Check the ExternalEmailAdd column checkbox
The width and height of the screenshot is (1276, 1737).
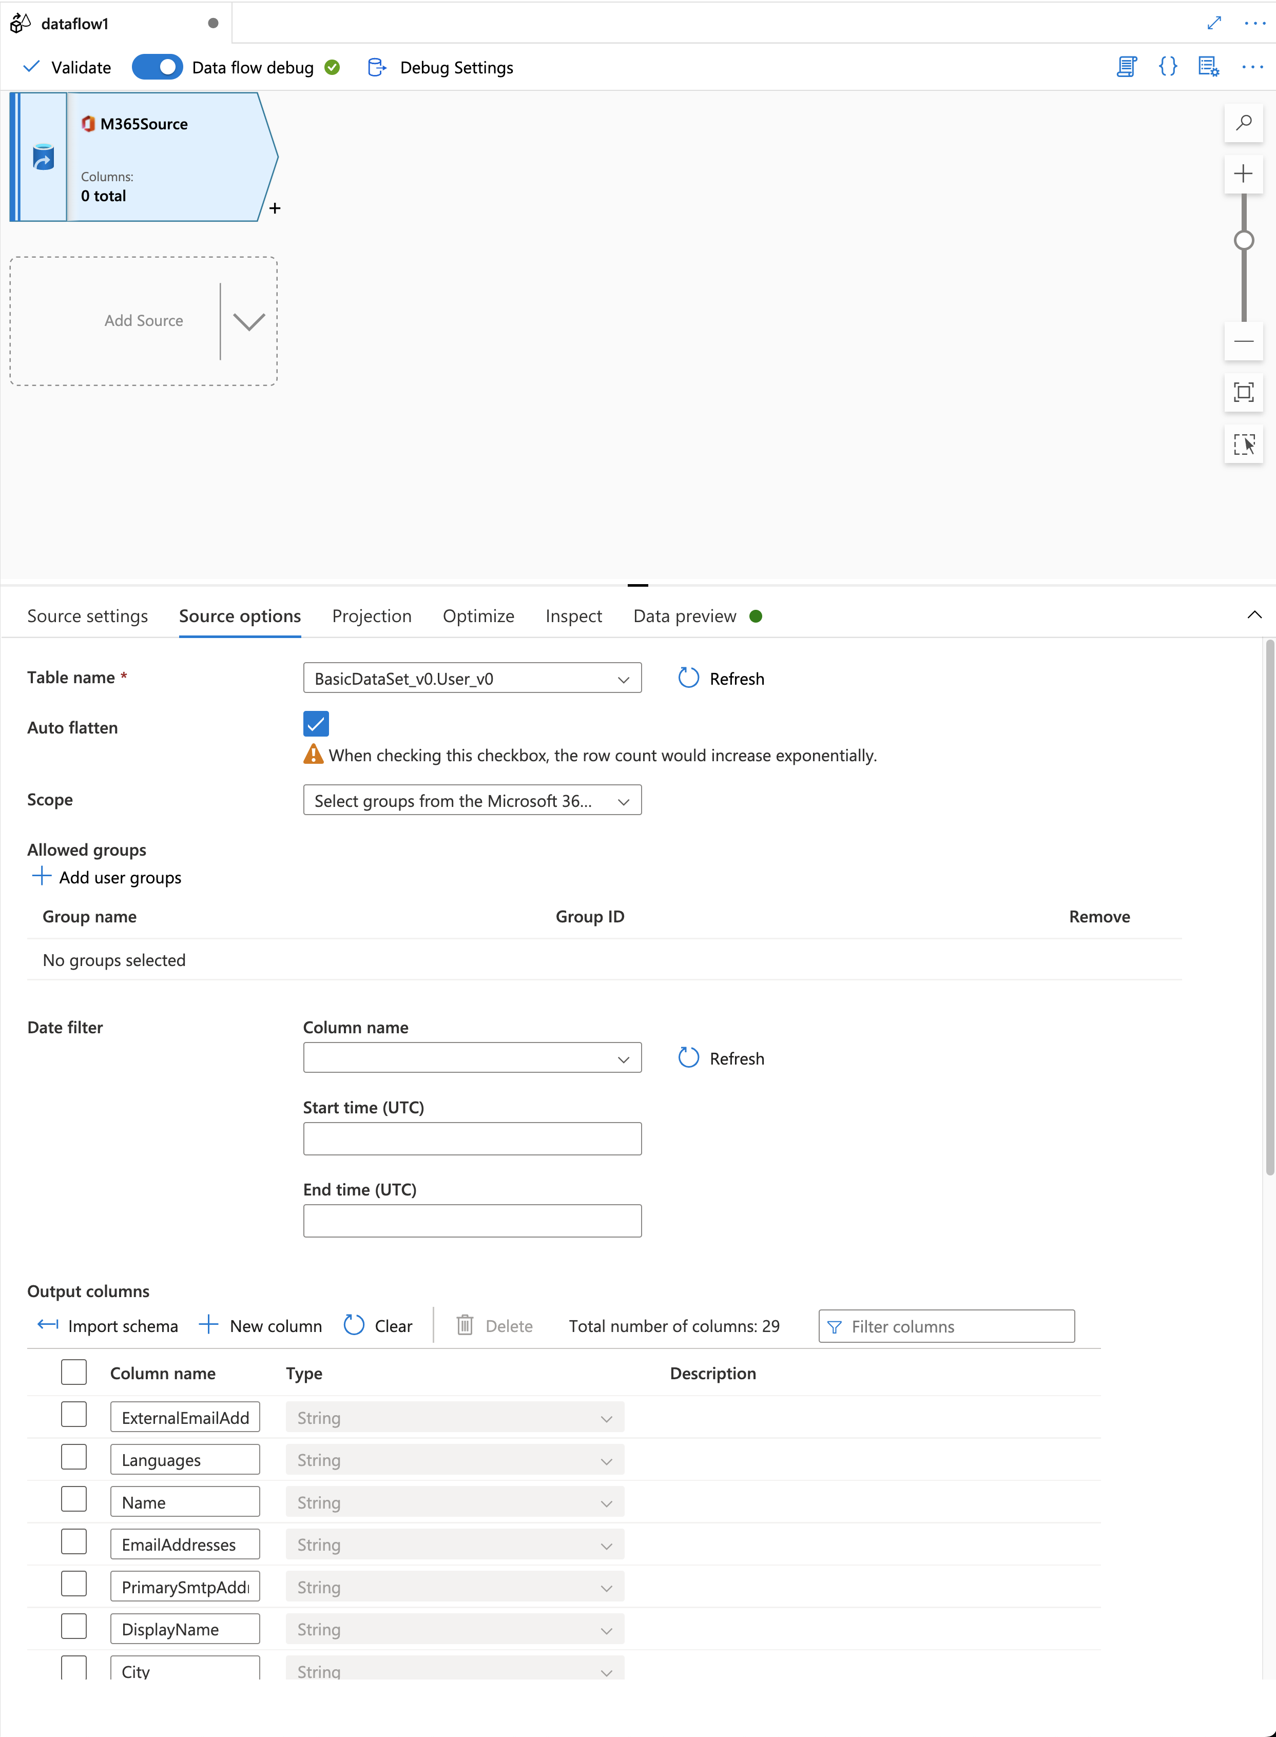(x=74, y=1416)
